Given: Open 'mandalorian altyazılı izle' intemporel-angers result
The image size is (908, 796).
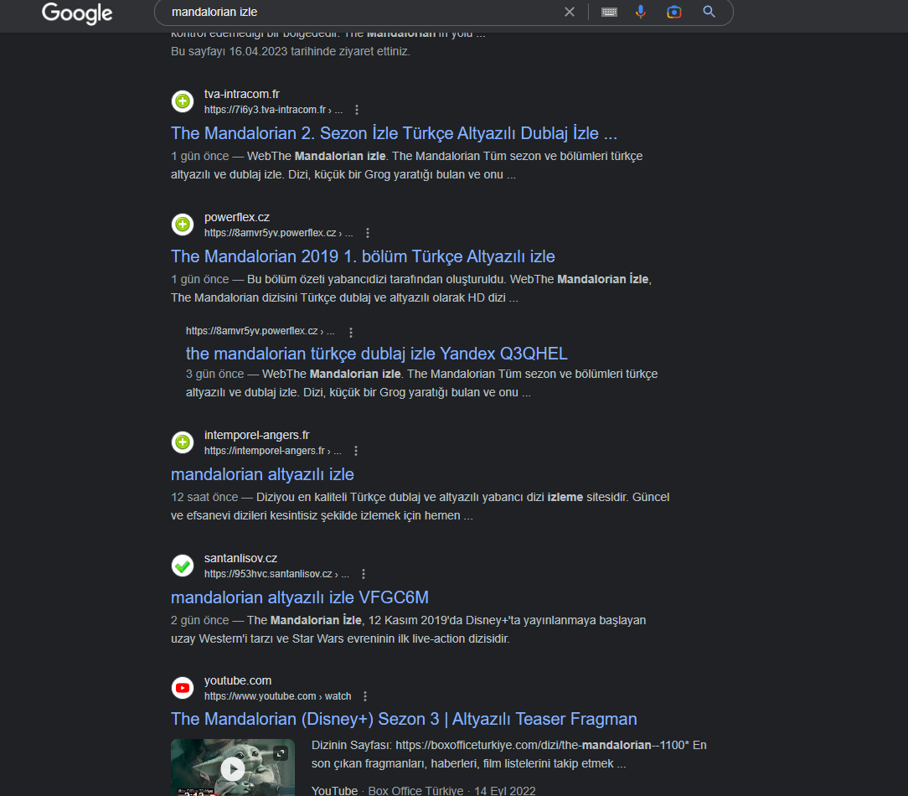Looking at the screenshot, I should click(262, 474).
